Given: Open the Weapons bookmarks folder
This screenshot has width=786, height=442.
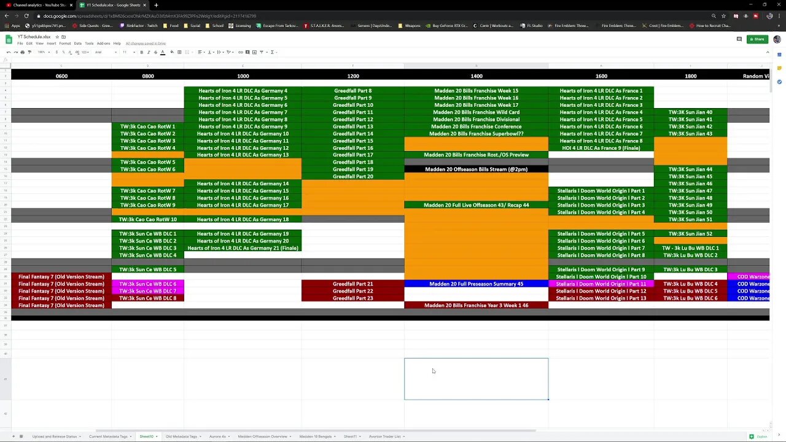Looking at the screenshot, I should click(410, 26).
